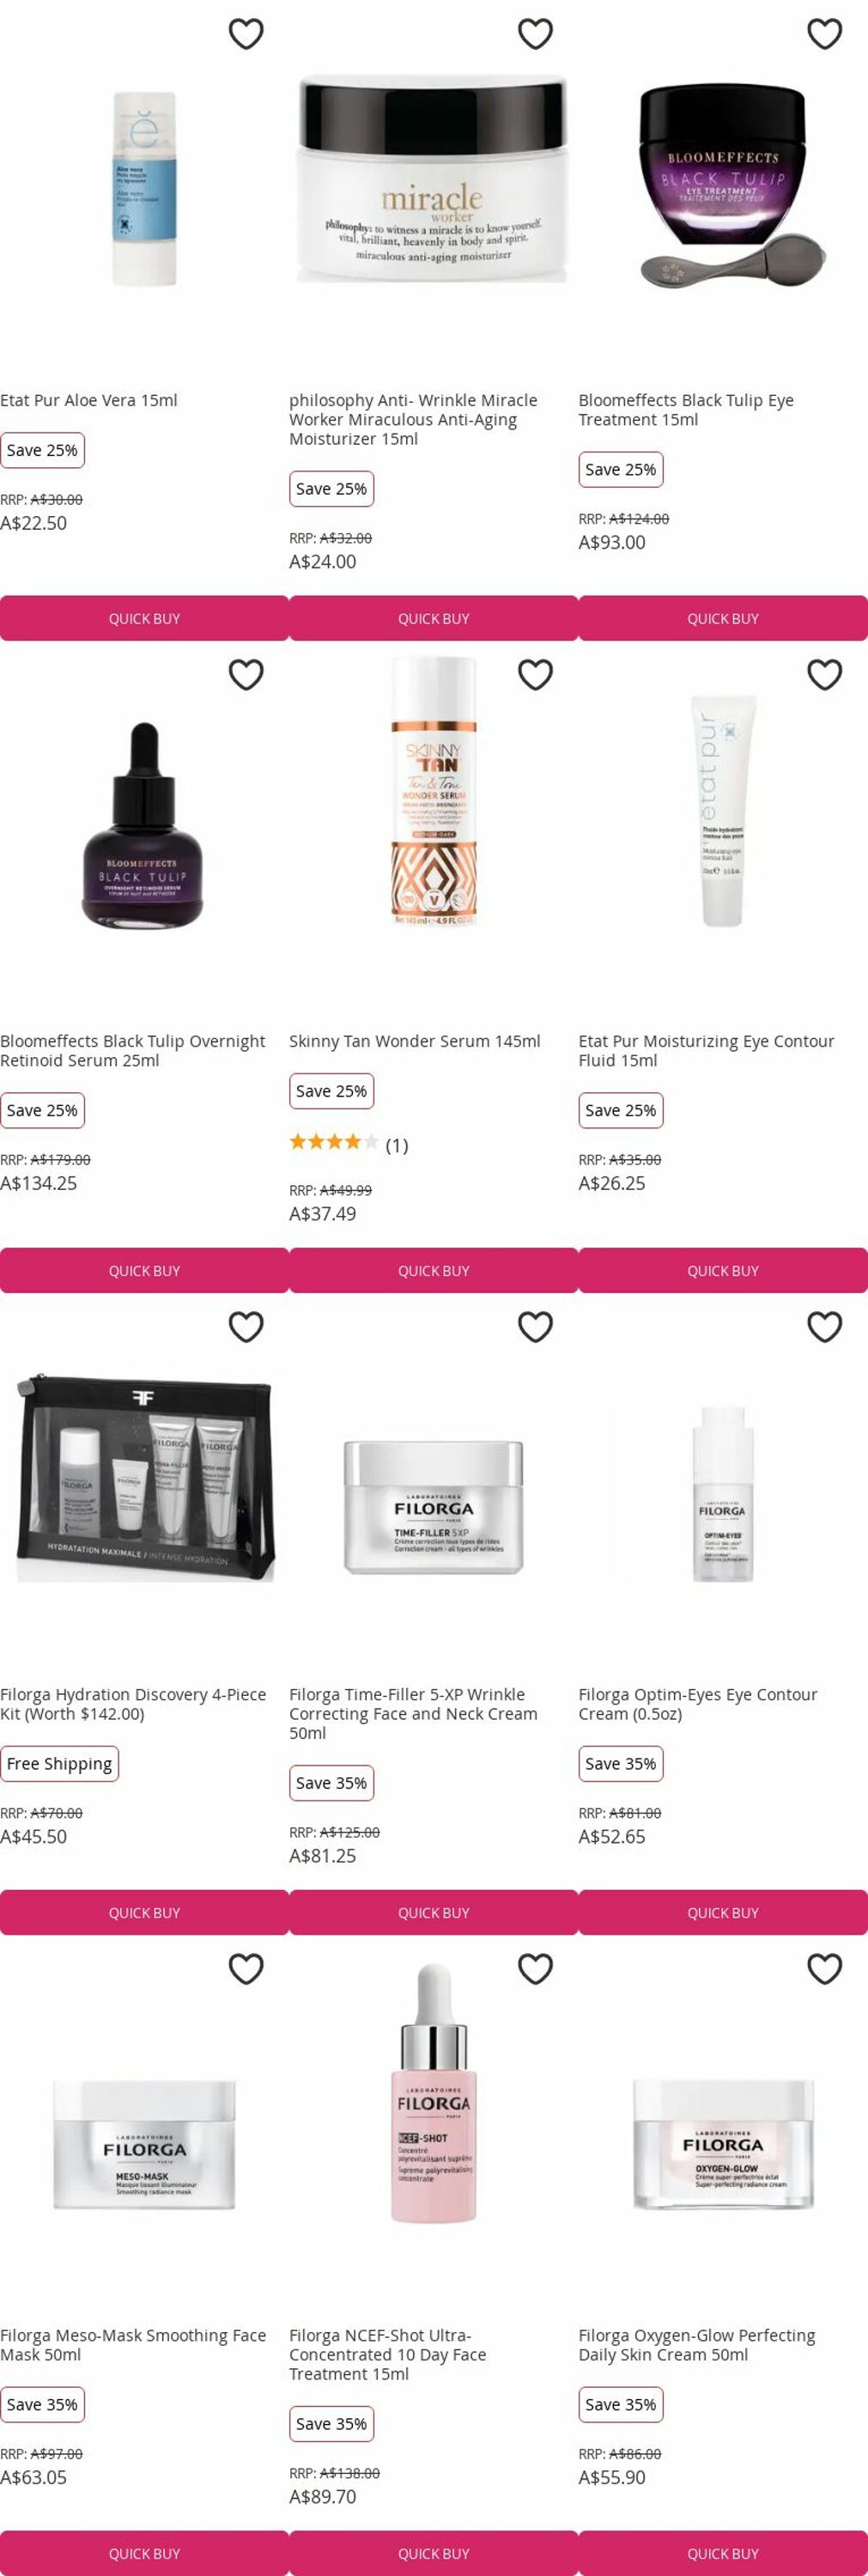The width and height of the screenshot is (868, 2576).
Task: Open Filorga NCEF-Shot product image
Action: click(434, 2093)
